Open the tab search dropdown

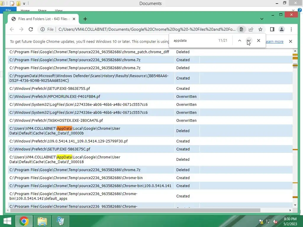pos(262,19)
